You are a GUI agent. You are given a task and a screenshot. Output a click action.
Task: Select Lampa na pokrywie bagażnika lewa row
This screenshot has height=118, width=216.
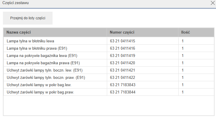point(109,55)
